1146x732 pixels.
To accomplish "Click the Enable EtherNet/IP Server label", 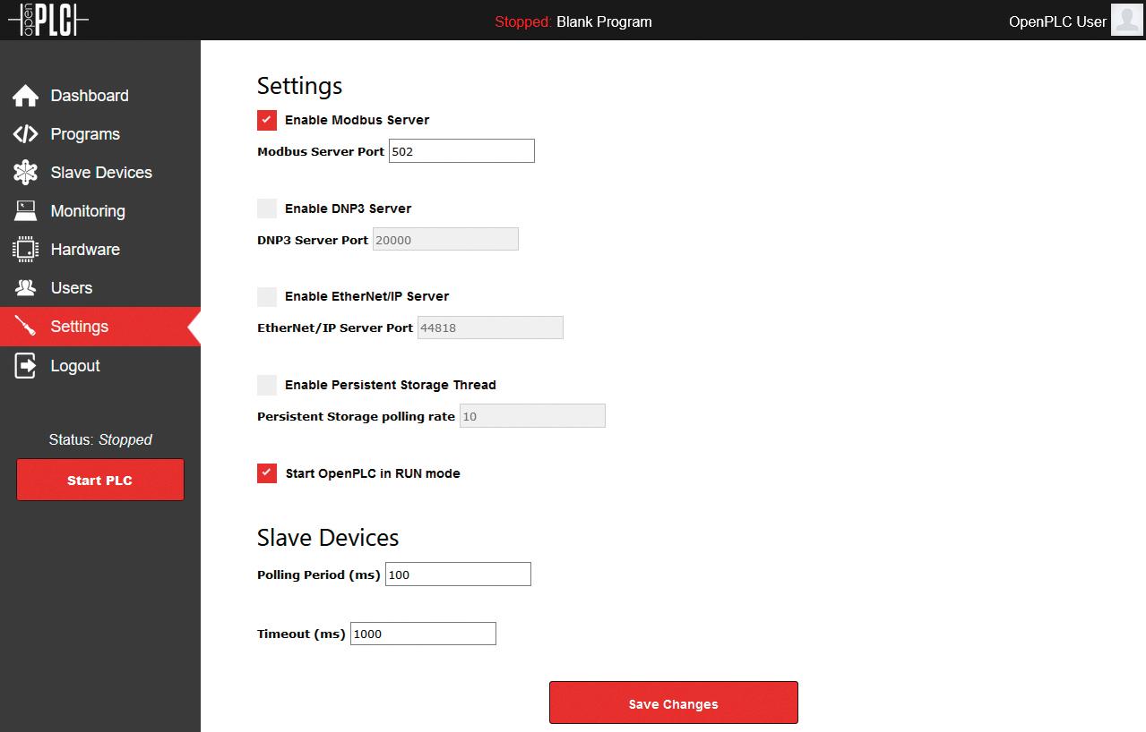I will tap(366, 296).
